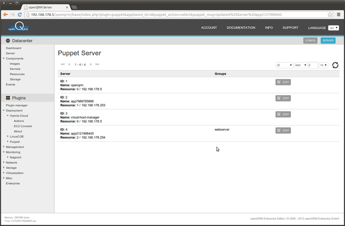Open About under Hybrid-Cloud
Image resolution: width=345 pixels, height=226 pixels.
pyautogui.click(x=18, y=131)
